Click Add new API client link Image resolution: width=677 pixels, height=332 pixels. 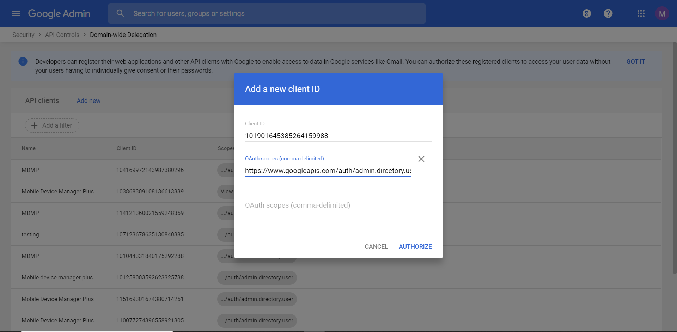pos(89,101)
